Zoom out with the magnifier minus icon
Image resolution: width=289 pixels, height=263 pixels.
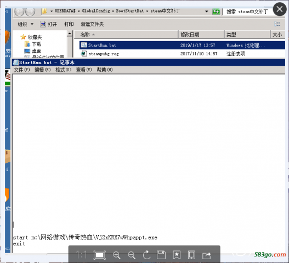point(132,255)
